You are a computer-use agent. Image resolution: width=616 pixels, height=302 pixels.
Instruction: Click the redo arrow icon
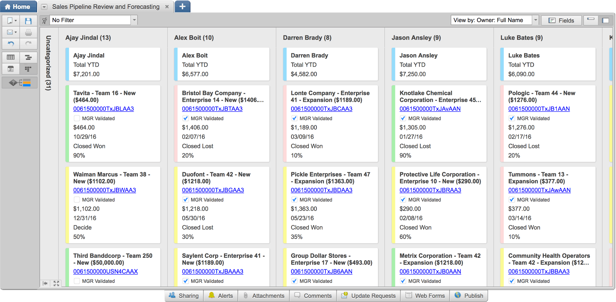[28, 44]
